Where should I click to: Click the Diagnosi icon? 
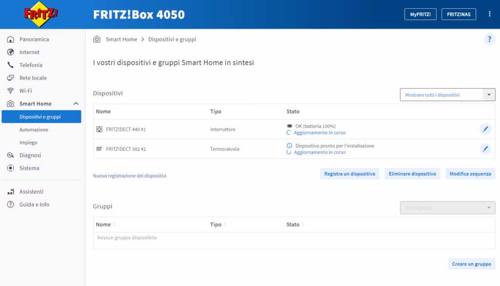pyautogui.click(x=11, y=155)
